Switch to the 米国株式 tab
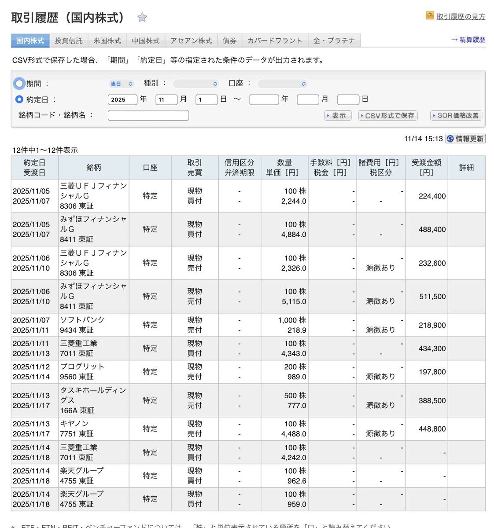The width and height of the screenshot is (494, 528). 107,40
